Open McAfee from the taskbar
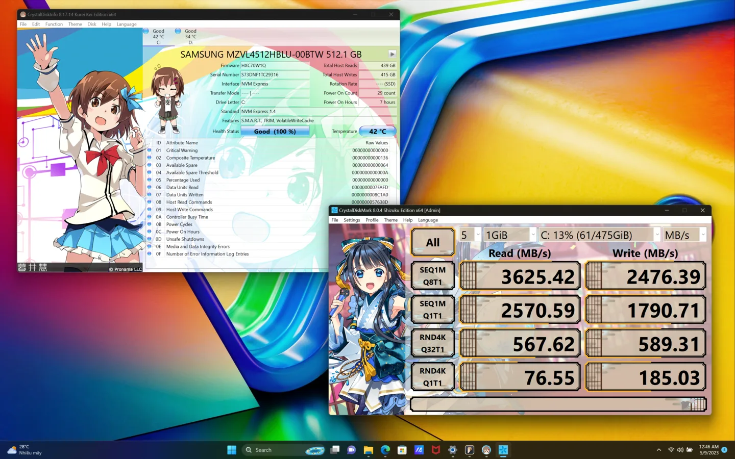This screenshot has height=459, width=735. pyautogui.click(x=435, y=450)
